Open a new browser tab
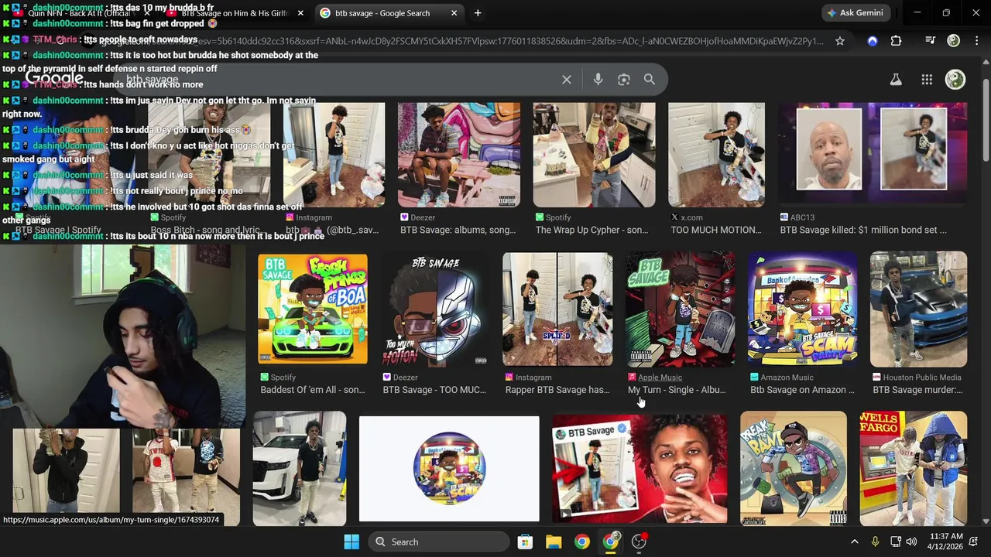This screenshot has width=991, height=557. pos(478,13)
